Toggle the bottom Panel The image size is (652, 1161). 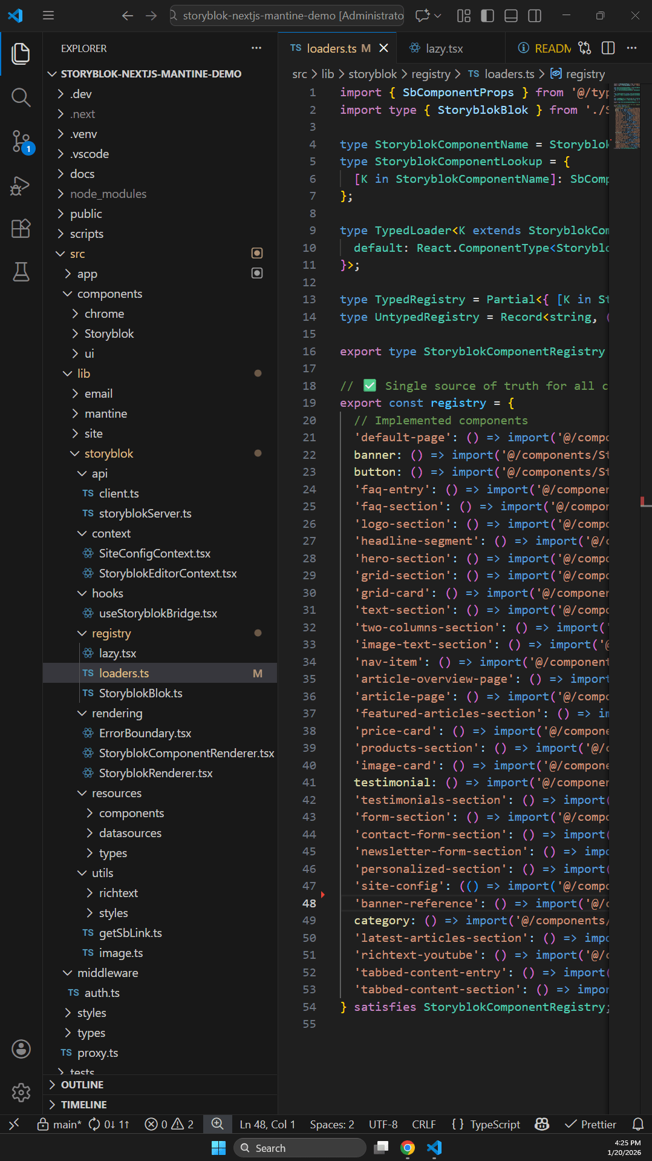pos(511,16)
